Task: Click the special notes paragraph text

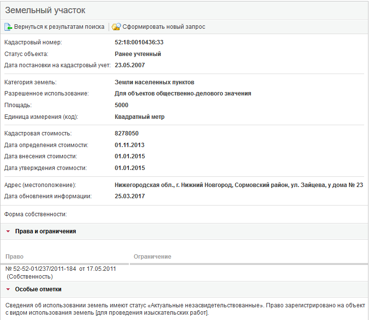Action: tap(184, 309)
